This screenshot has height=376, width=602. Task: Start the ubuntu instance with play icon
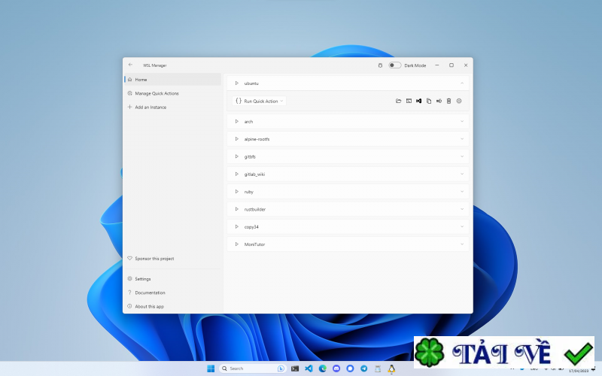click(236, 83)
